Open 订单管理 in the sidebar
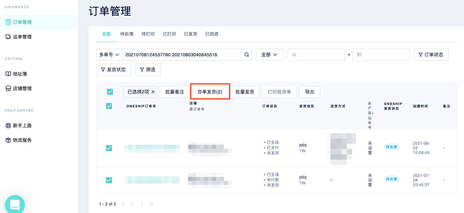 [x=39, y=22]
